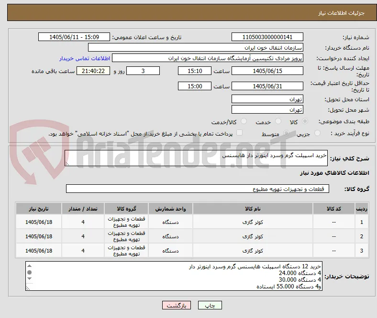Click the announcement date field 1405/06/11 - 15:09
The image size is (377, 318).
coord(74,37)
